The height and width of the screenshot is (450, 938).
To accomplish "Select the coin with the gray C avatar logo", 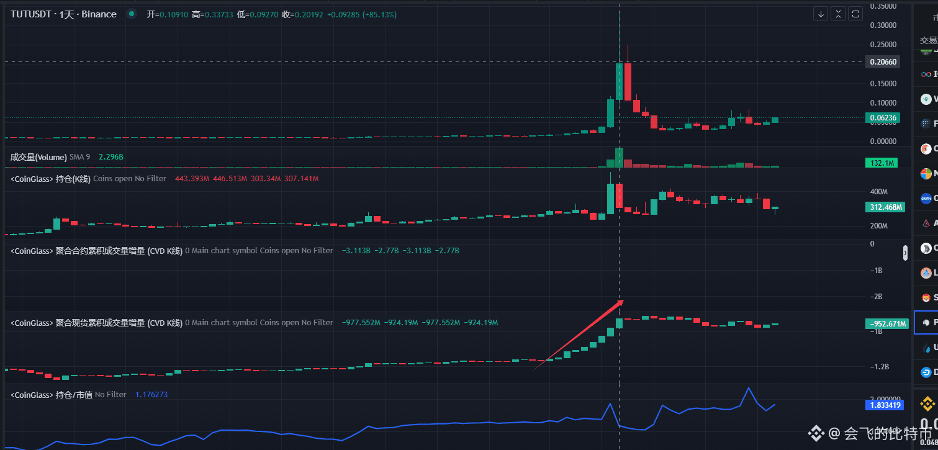I will point(927,248).
